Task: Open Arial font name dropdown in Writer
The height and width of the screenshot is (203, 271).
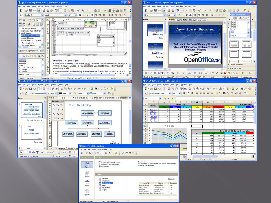Action: [66, 15]
